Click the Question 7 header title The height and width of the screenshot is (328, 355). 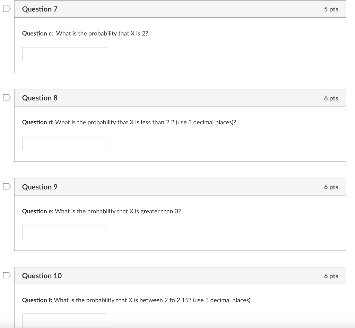click(x=40, y=9)
